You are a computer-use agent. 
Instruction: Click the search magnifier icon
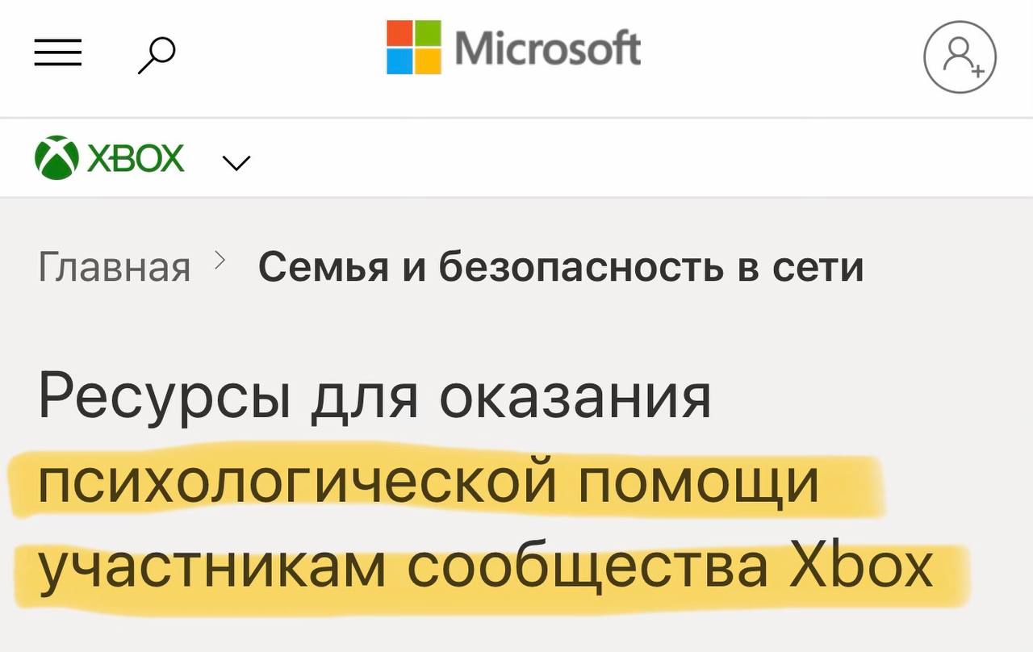click(x=157, y=56)
